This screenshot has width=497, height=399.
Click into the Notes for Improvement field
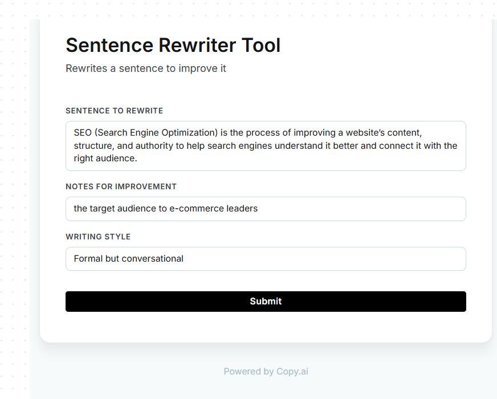266,209
